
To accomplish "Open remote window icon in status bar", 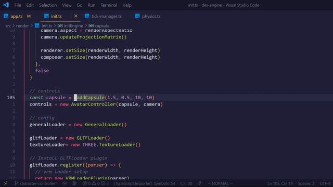I will click(6, 183).
